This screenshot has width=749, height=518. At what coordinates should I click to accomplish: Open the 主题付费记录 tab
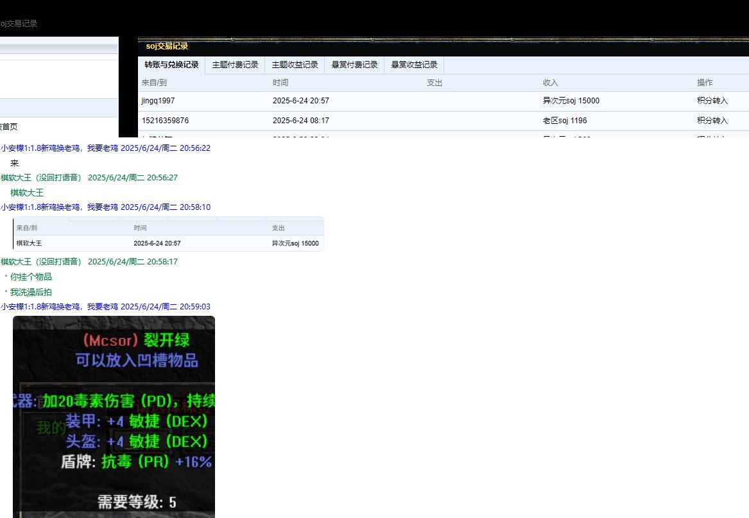[x=235, y=65]
